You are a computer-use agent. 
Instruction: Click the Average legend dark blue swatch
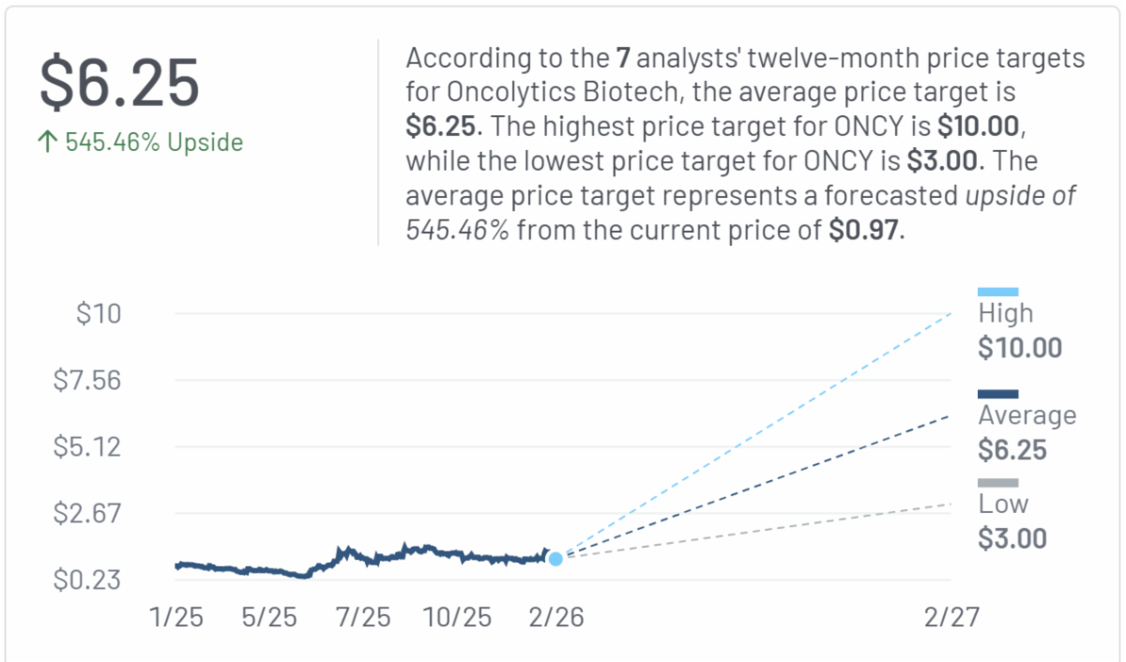[x=997, y=394]
